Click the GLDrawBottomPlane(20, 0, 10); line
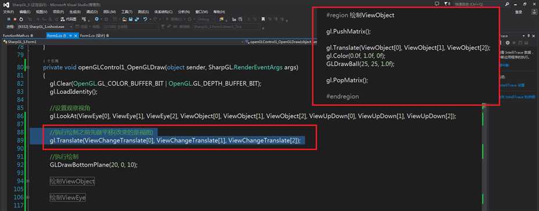The image size is (539, 211). click(94, 164)
